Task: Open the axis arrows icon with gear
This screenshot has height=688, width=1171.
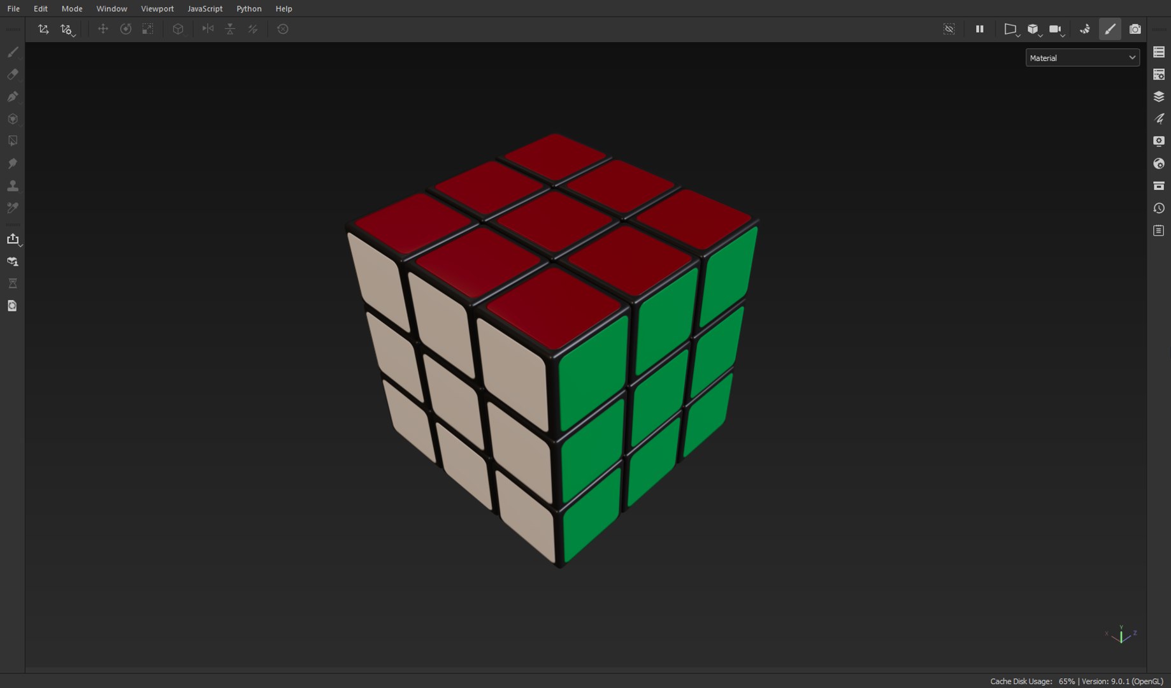Action: [67, 29]
